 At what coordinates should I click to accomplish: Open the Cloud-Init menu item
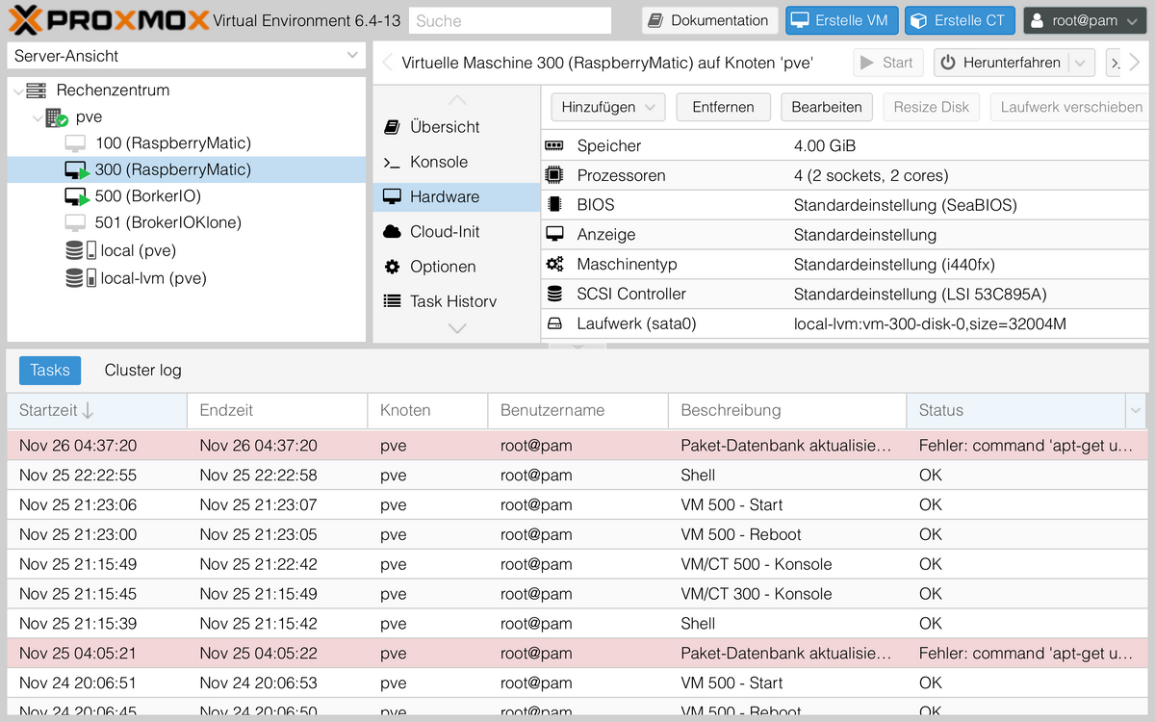pyautogui.click(x=456, y=232)
